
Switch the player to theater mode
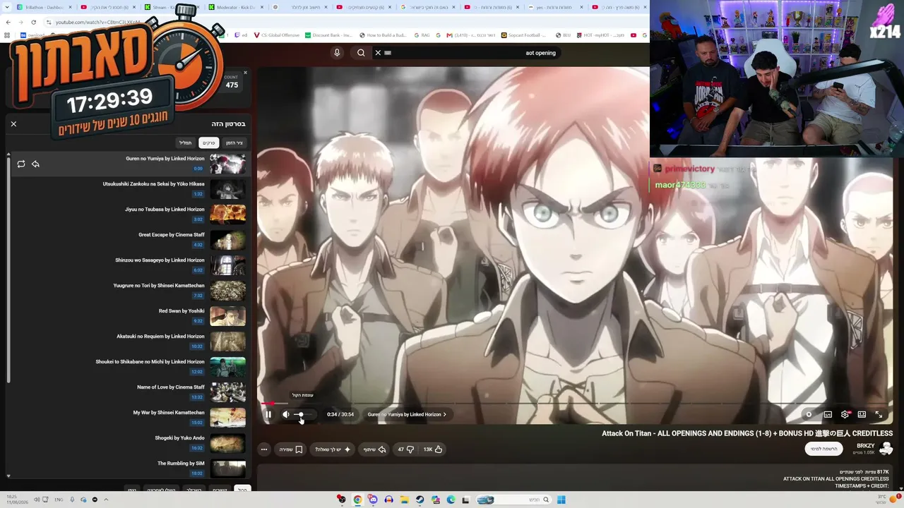[862, 414]
